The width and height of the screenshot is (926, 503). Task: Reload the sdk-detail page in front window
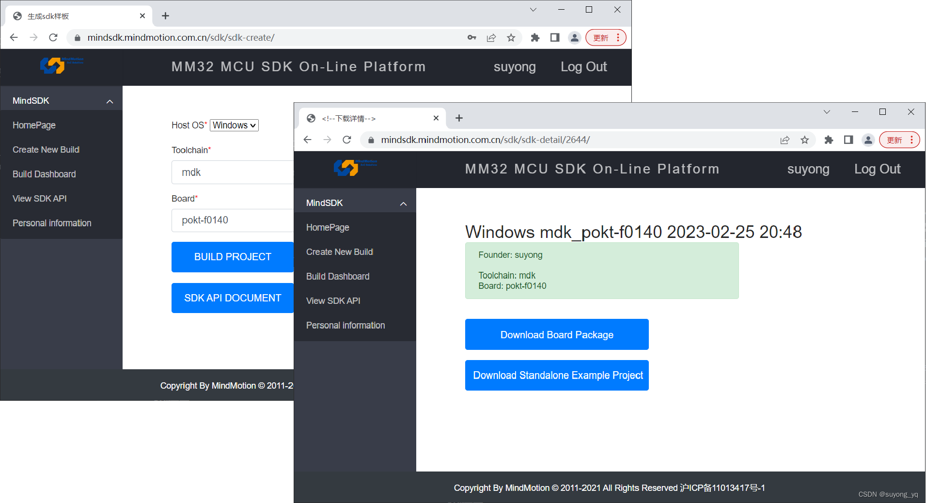click(347, 140)
